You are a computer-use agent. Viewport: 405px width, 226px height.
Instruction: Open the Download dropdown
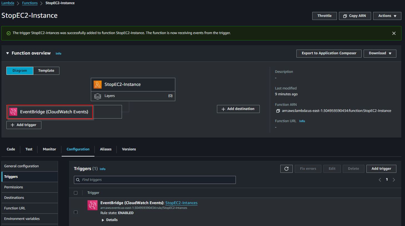tap(380, 53)
